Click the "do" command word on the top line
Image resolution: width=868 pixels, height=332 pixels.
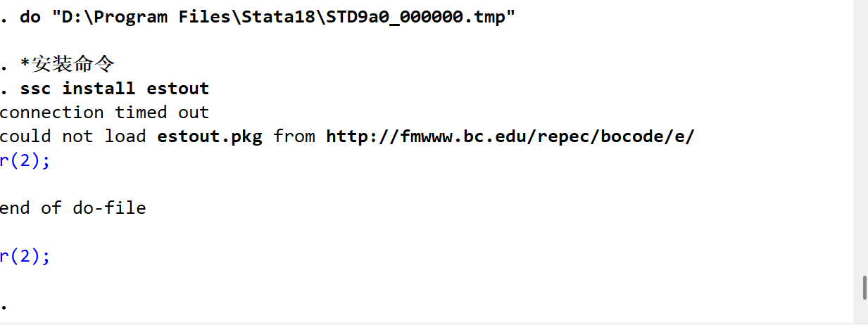[x=30, y=17]
